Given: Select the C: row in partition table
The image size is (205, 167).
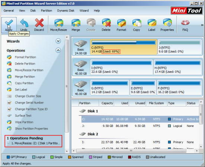Looking at the screenshot, I should [140, 119].
